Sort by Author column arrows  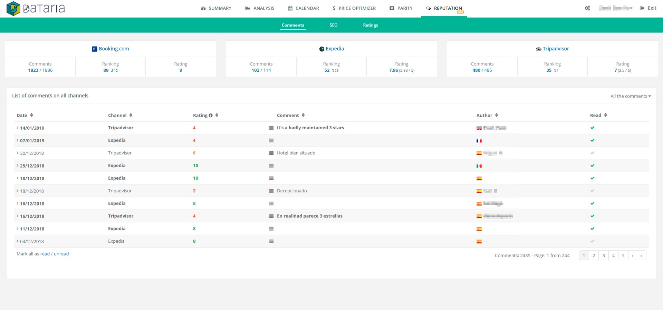tap(497, 115)
